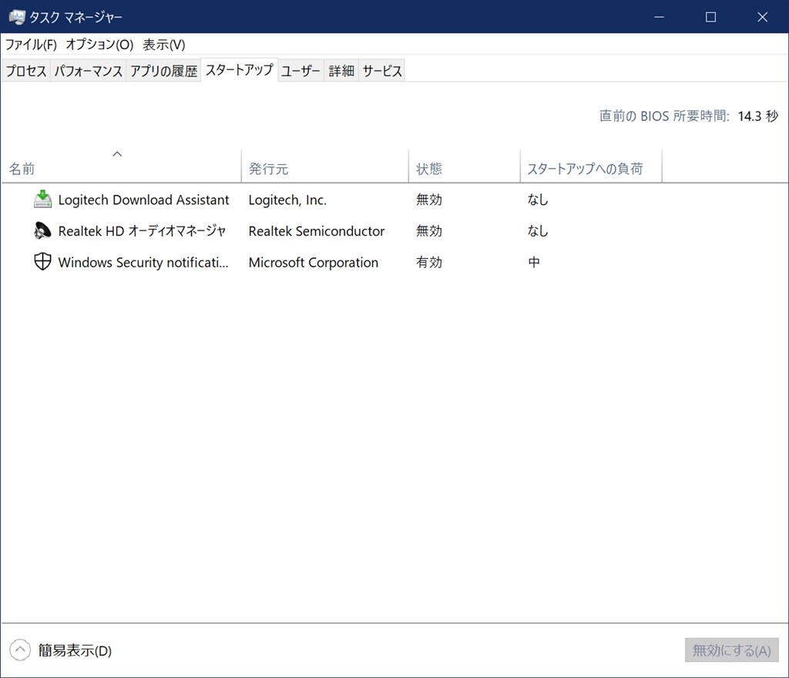Click the 簡易表示(D) label
789x678 pixels.
click(x=75, y=650)
